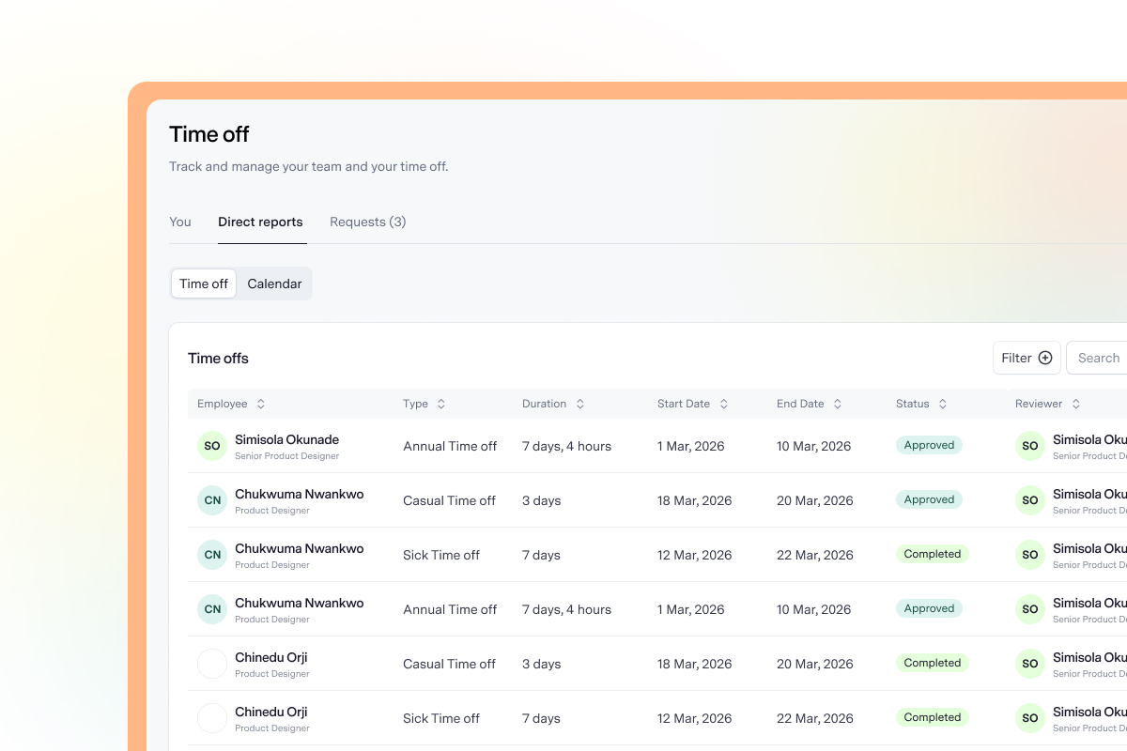The width and height of the screenshot is (1127, 751).
Task: Click CN avatar in Sick Time off row
Action: click(212, 555)
